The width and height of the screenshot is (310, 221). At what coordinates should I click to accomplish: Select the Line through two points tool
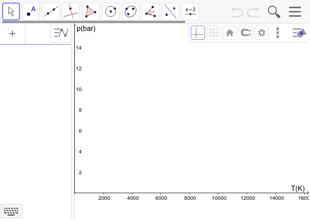(51, 11)
